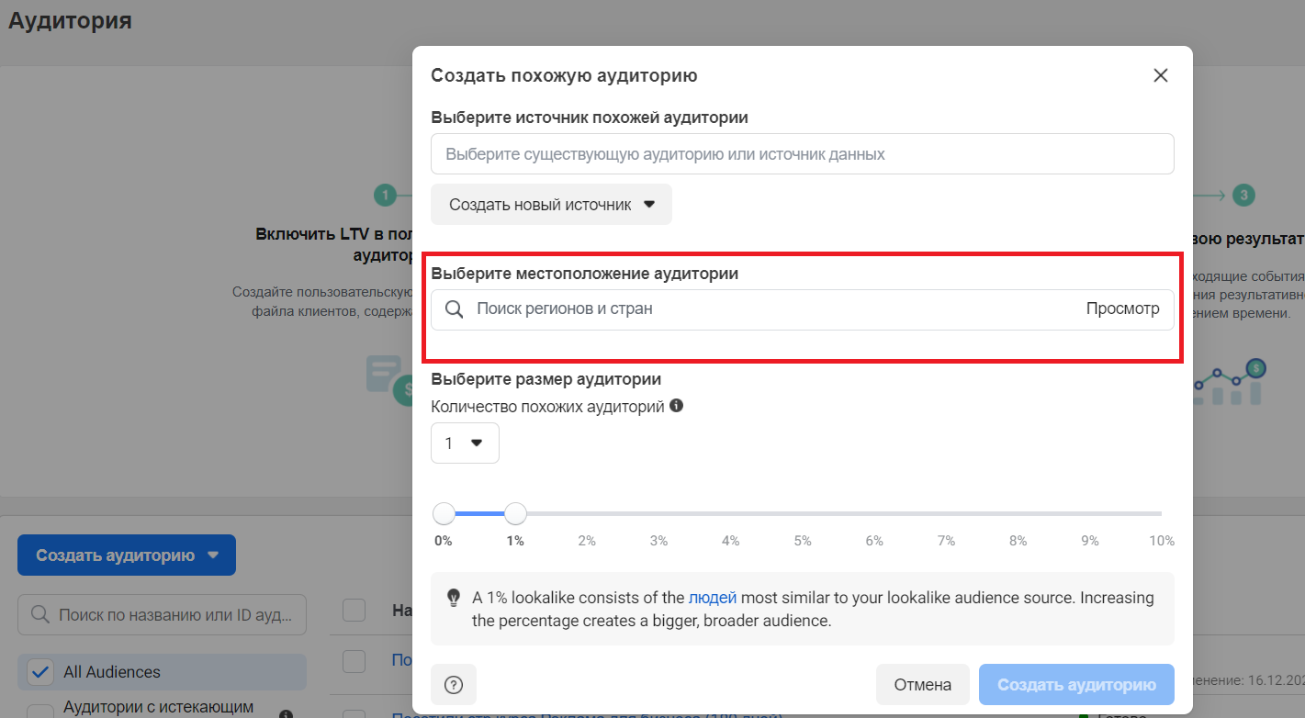Expand the Создать новый источник dropdown
The height and width of the screenshot is (718, 1305).
click(551, 205)
